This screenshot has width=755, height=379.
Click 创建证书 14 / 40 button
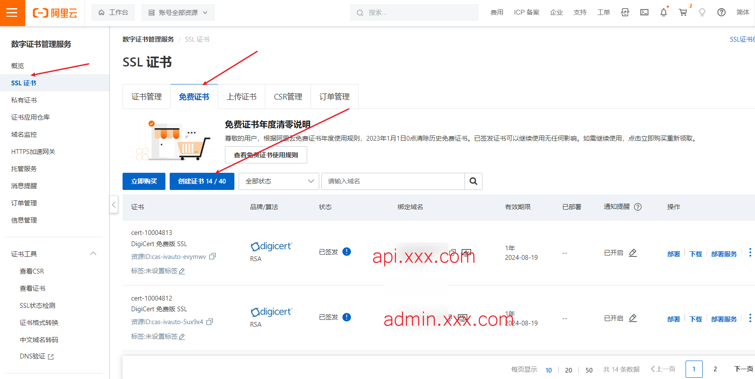202,181
